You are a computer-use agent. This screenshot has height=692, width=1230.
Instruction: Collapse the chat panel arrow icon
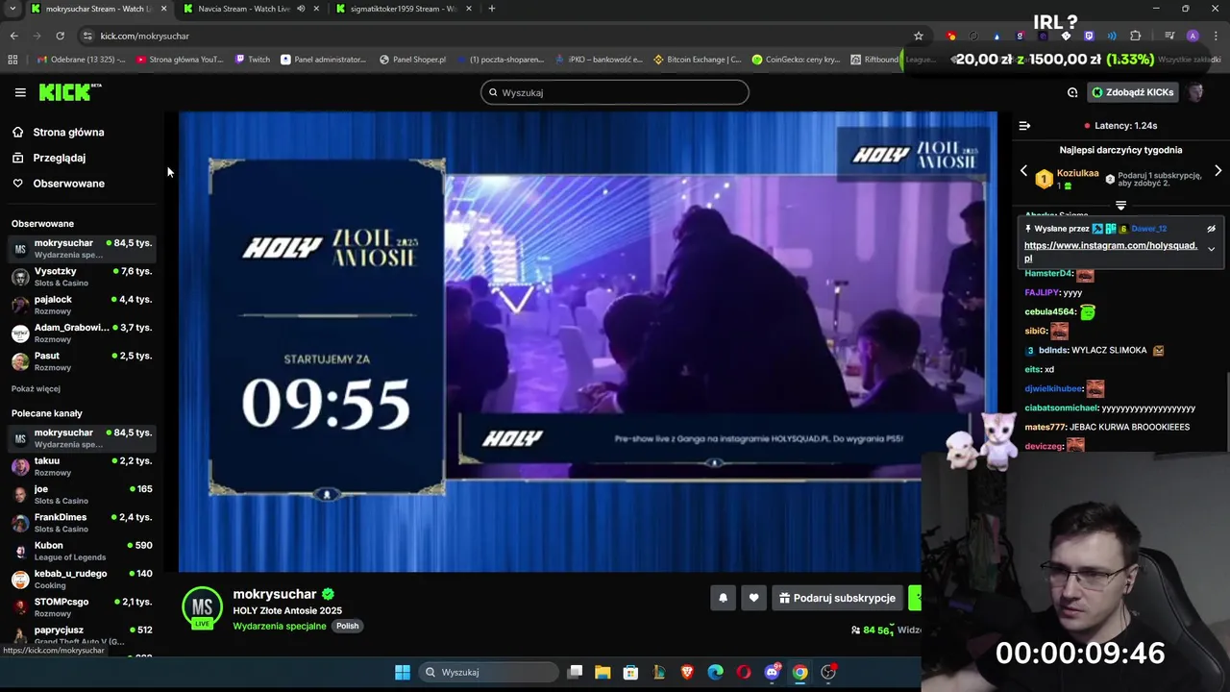coord(1024,126)
